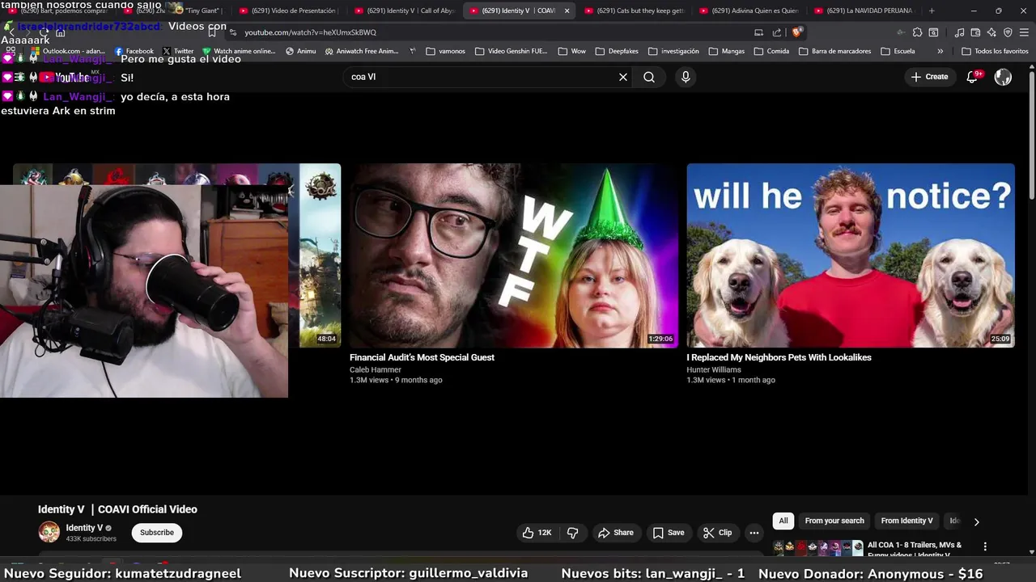Clear the search box with the X
The image size is (1036, 582).
click(x=623, y=77)
